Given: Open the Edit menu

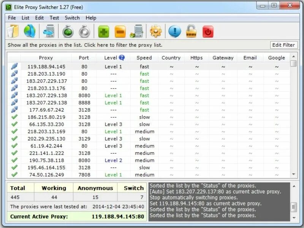Looking at the screenshot, I should 40,18.
